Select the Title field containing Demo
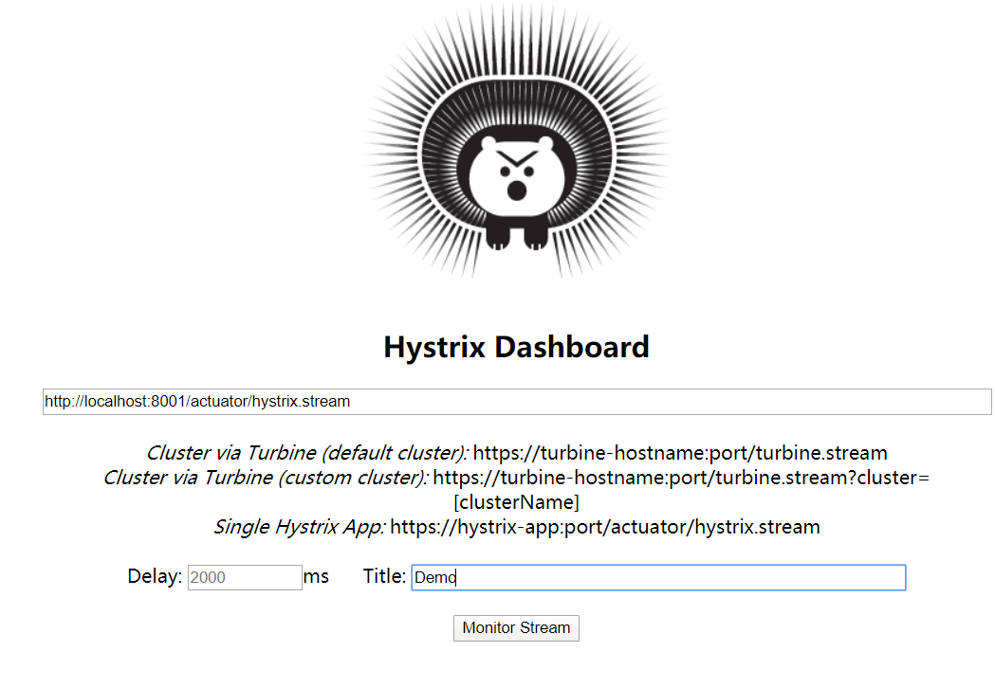Image resolution: width=995 pixels, height=688 pixels. pyautogui.click(x=658, y=577)
